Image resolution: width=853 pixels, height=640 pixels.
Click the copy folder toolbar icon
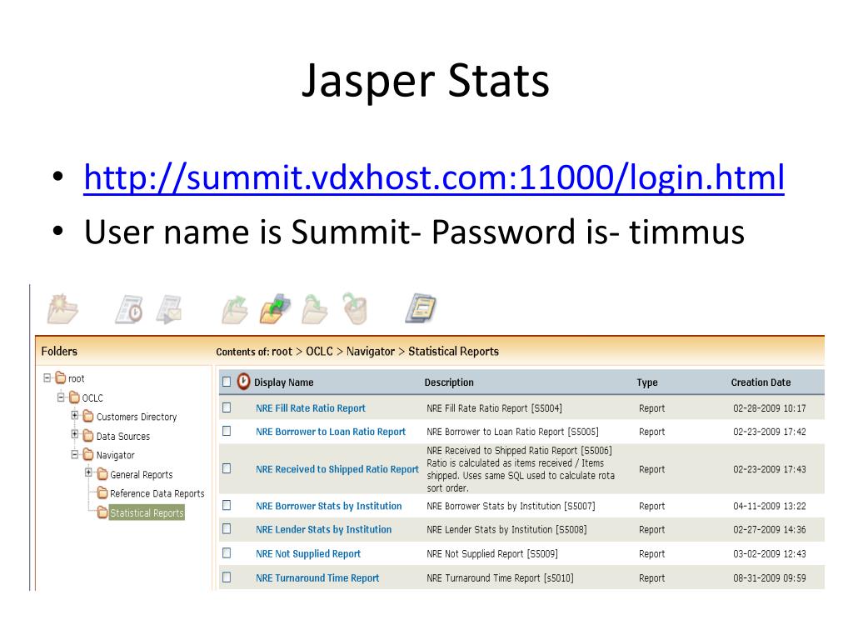pyautogui.click(x=235, y=310)
